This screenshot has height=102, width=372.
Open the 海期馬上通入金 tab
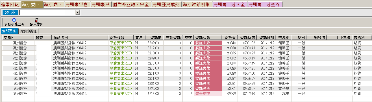click(x=229, y=5)
